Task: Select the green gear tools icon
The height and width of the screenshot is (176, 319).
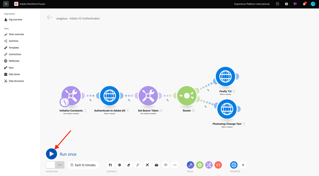Action: click(x=200, y=165)
